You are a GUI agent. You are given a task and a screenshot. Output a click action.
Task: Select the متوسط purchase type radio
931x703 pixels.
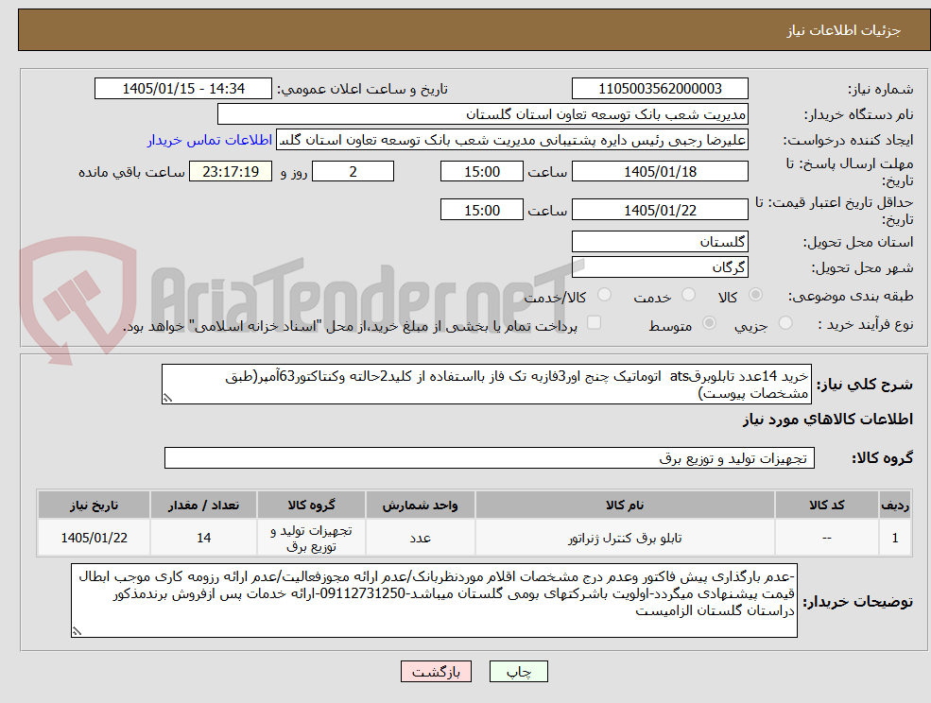point(709,323)
